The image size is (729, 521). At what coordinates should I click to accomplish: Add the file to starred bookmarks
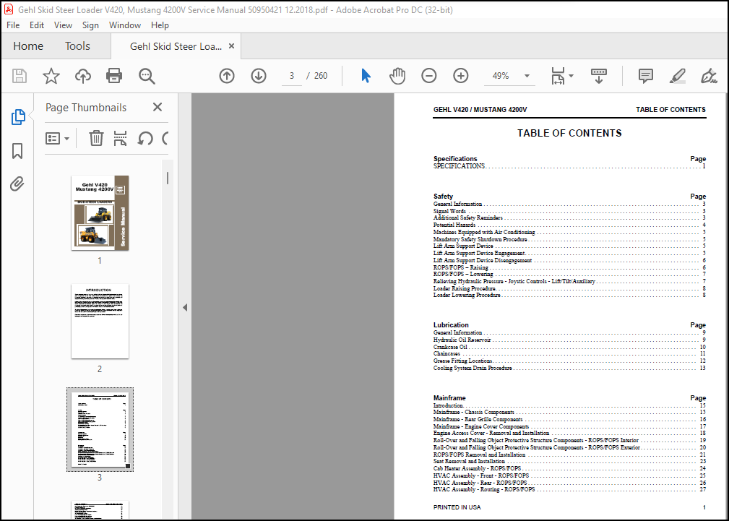click(x=51, y=76)
